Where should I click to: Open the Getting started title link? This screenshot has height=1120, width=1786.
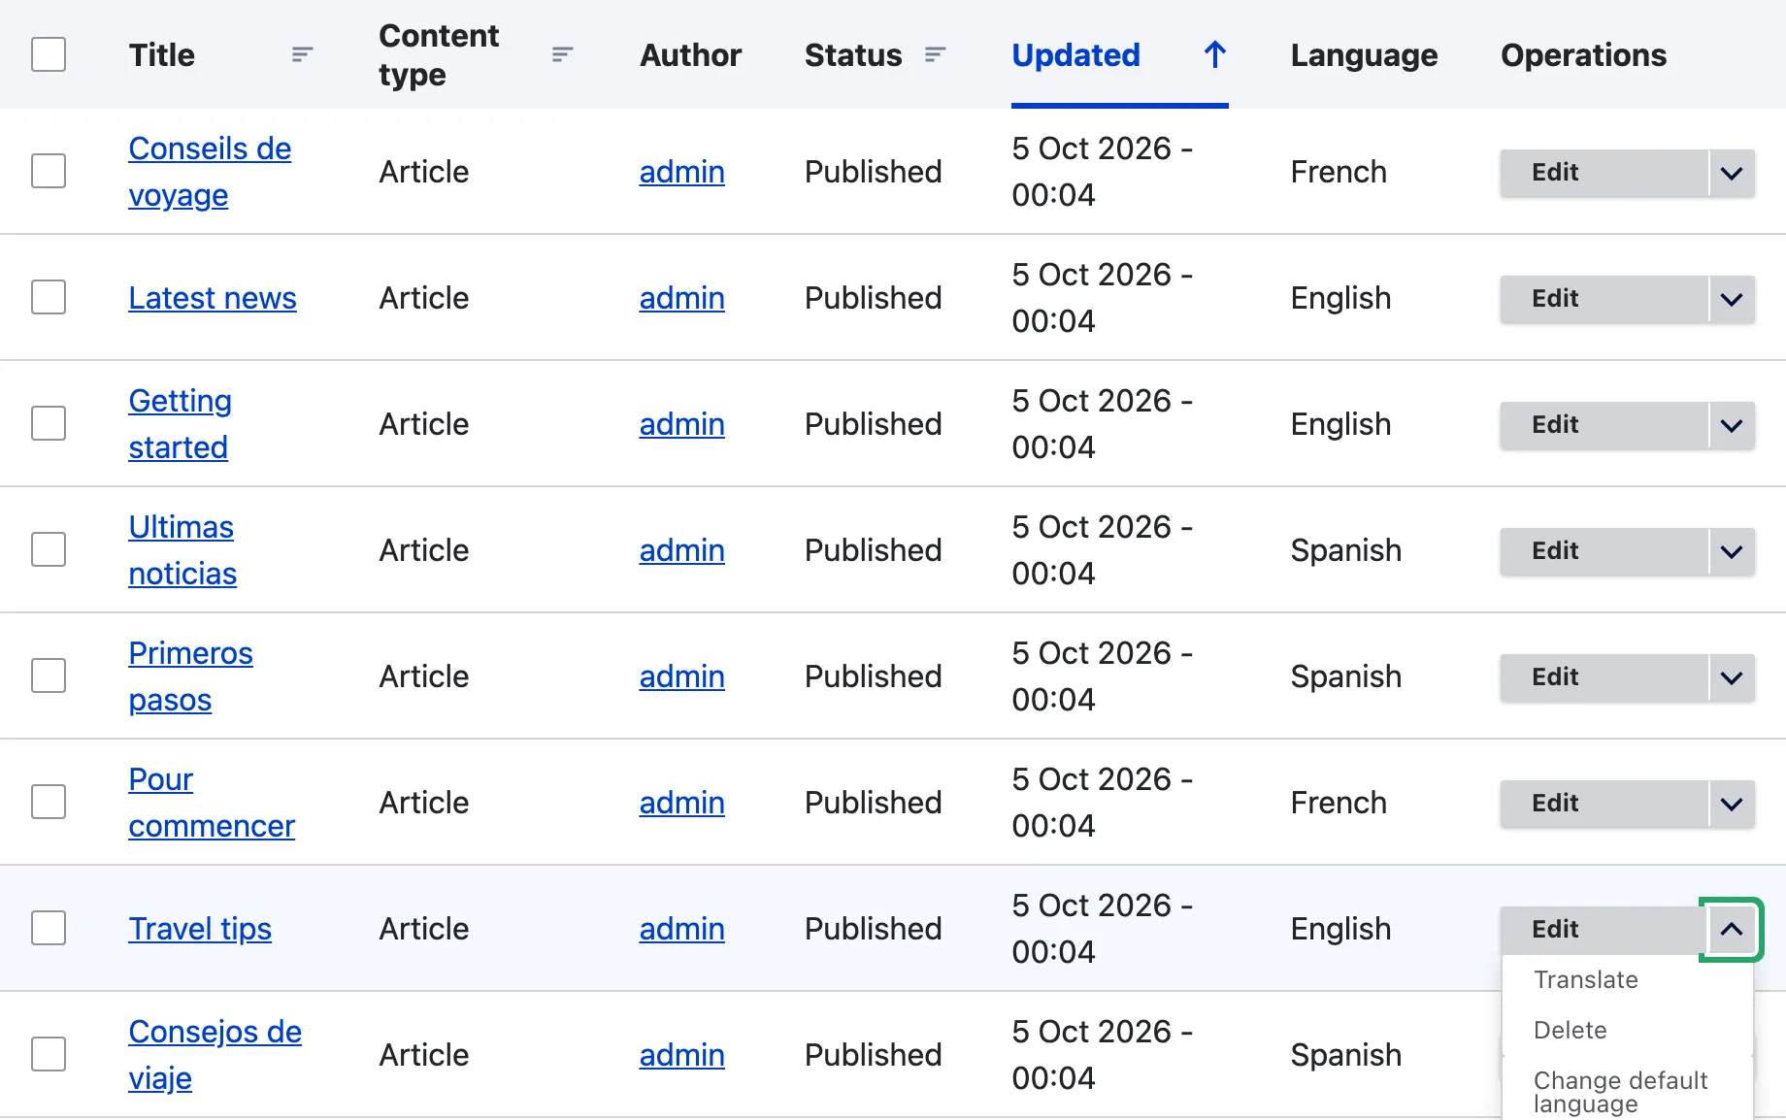180,424
